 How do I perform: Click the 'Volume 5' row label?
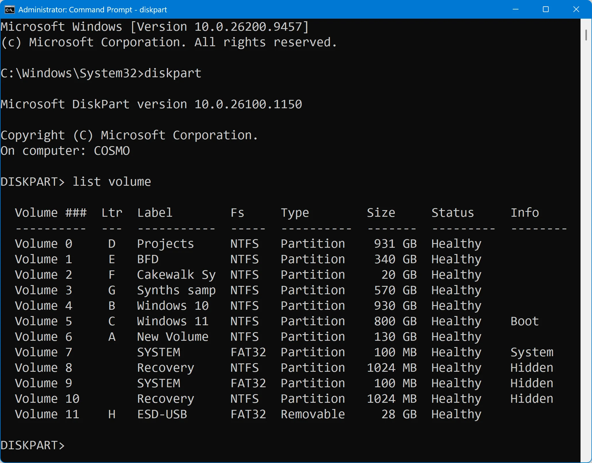43,321
